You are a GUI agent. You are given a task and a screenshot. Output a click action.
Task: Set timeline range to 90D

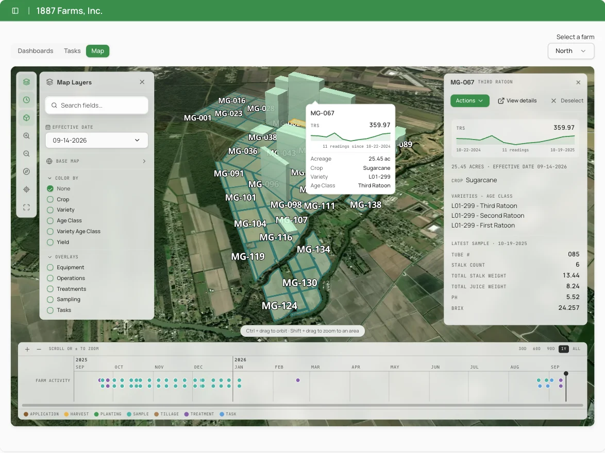tap(550, 349)
